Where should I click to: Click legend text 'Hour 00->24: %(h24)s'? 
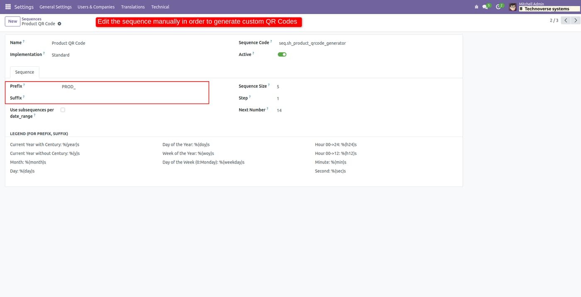336,145
